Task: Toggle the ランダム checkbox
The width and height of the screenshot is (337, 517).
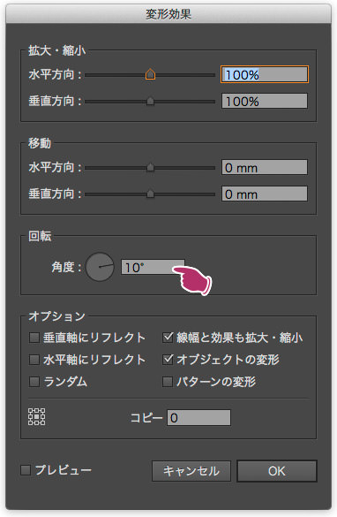Action: pyautogui.click(x=34, y=382)
